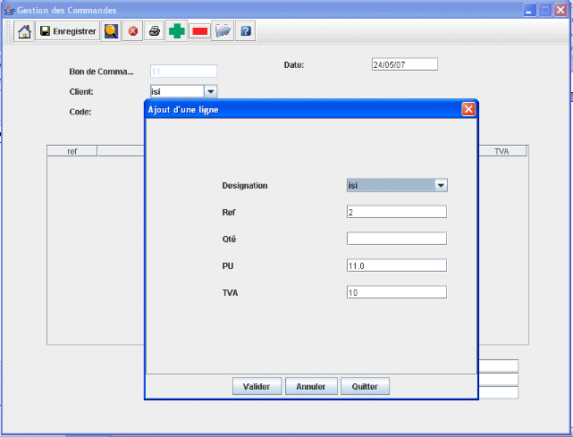Click the open folder icon
573x437 pixels.
(223, 31)
